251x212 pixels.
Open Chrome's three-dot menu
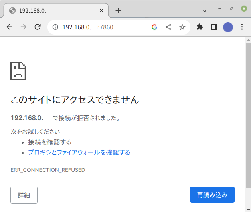(x=242, y=27)
